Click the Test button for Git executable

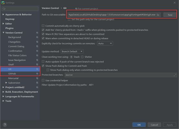pos(170,15)
